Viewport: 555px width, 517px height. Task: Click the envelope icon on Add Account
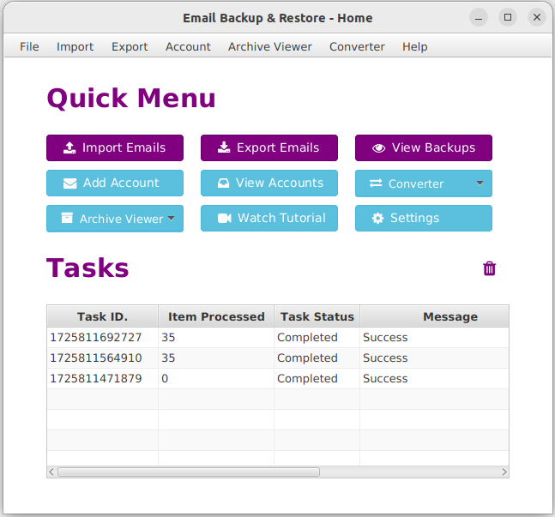(69, 183)
